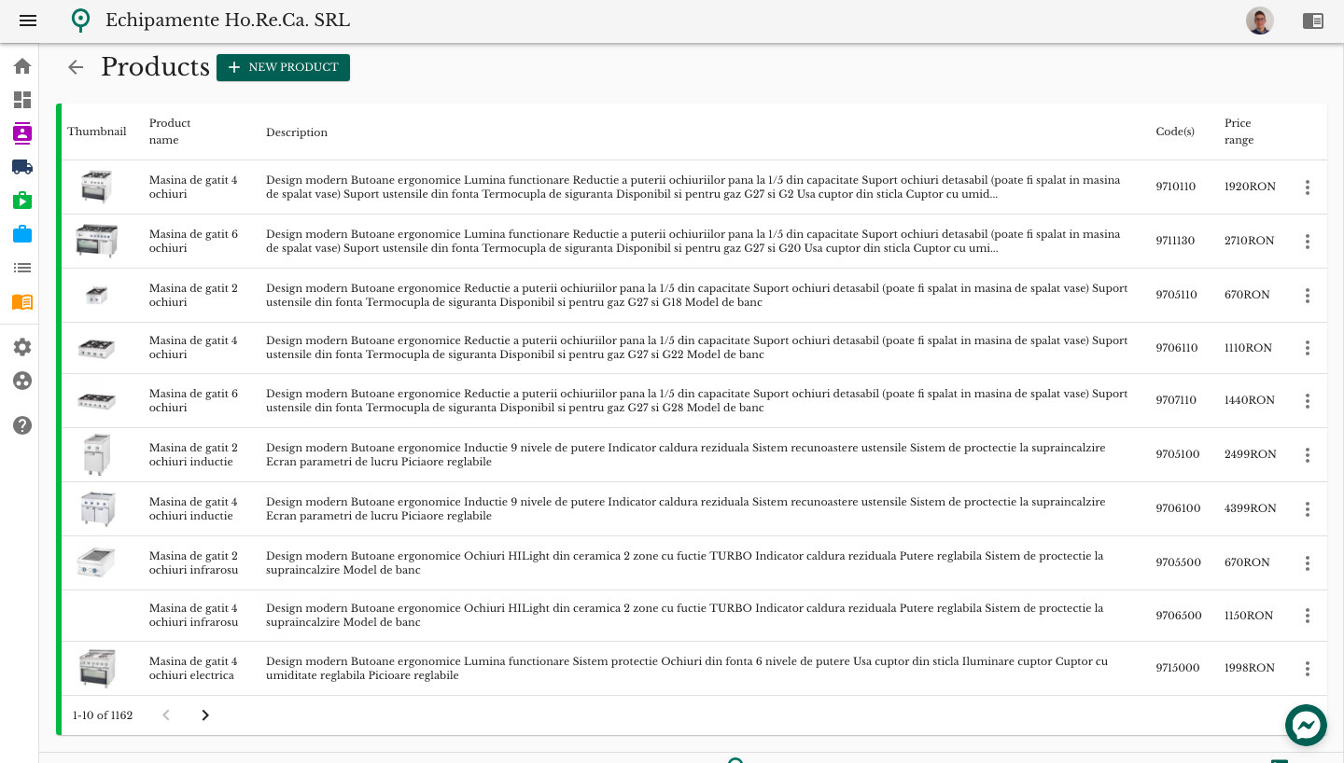This screenshot has width=1344, height=763.
Task: Open the orange catalog book icon
Action: [22, 301]
